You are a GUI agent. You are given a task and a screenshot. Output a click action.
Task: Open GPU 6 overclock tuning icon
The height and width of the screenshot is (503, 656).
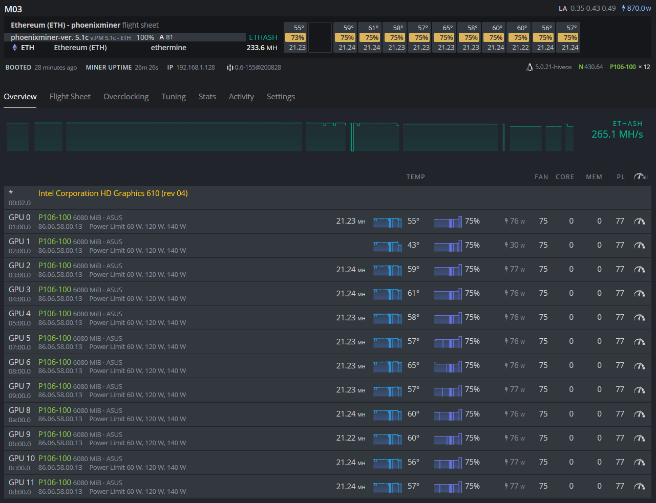tap(639, 365)
